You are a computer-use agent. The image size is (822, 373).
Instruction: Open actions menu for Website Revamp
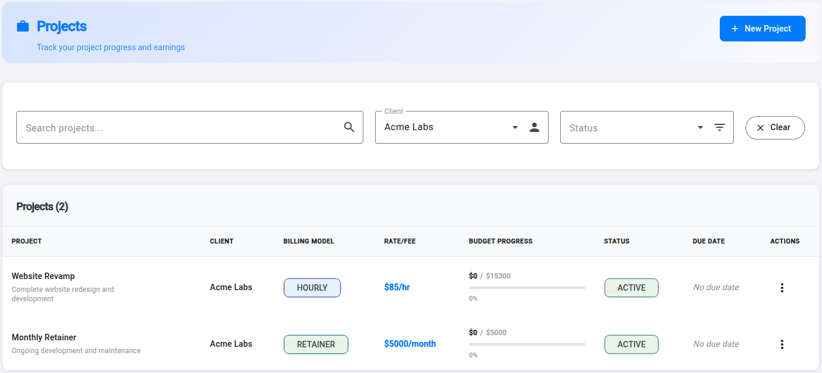coord(782,288)
